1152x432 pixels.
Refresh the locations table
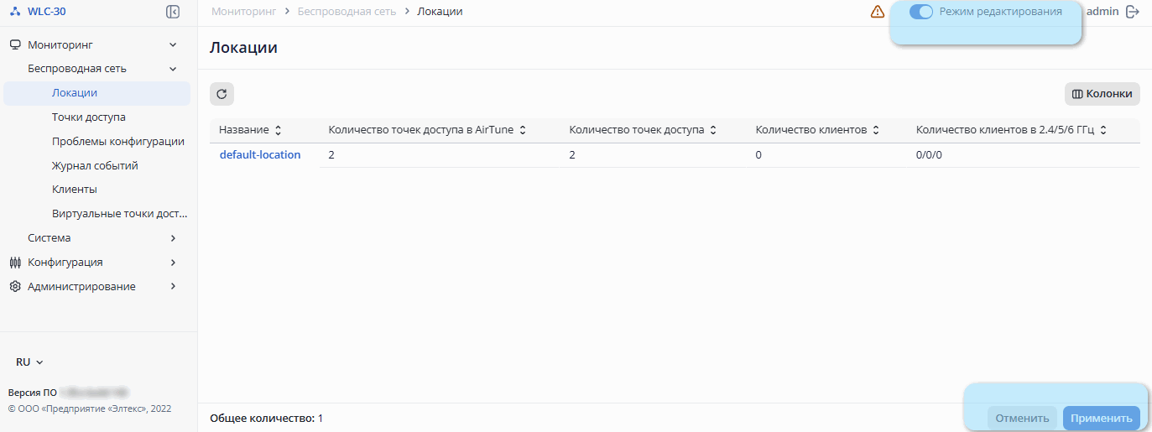click(222, 94)
